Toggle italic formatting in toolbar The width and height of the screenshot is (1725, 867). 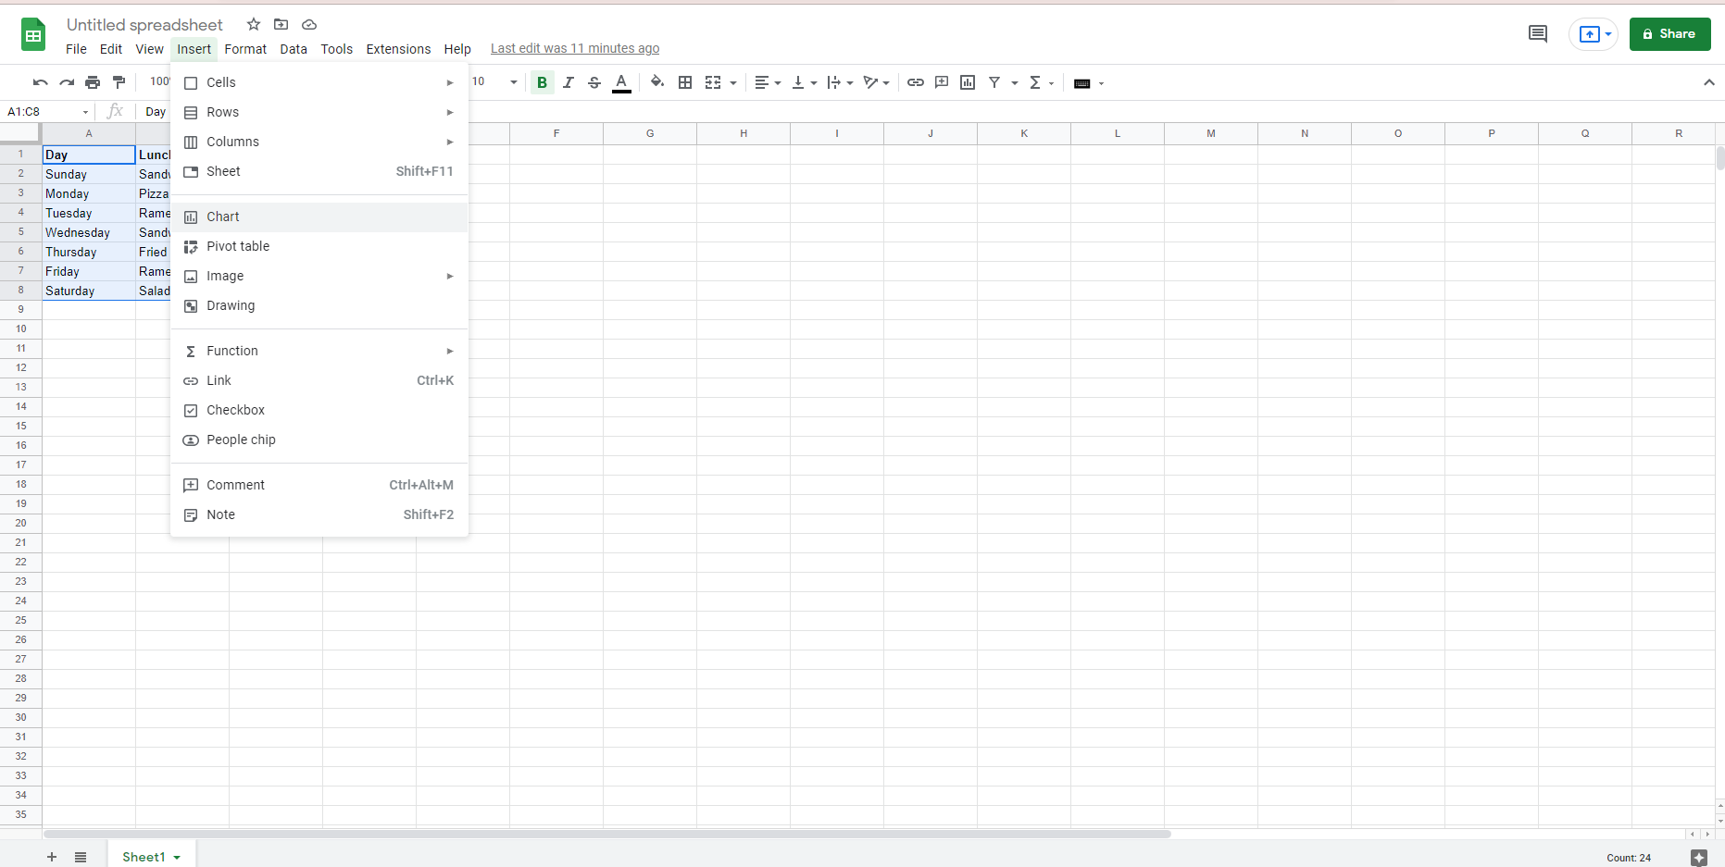(x=569, y=82)
